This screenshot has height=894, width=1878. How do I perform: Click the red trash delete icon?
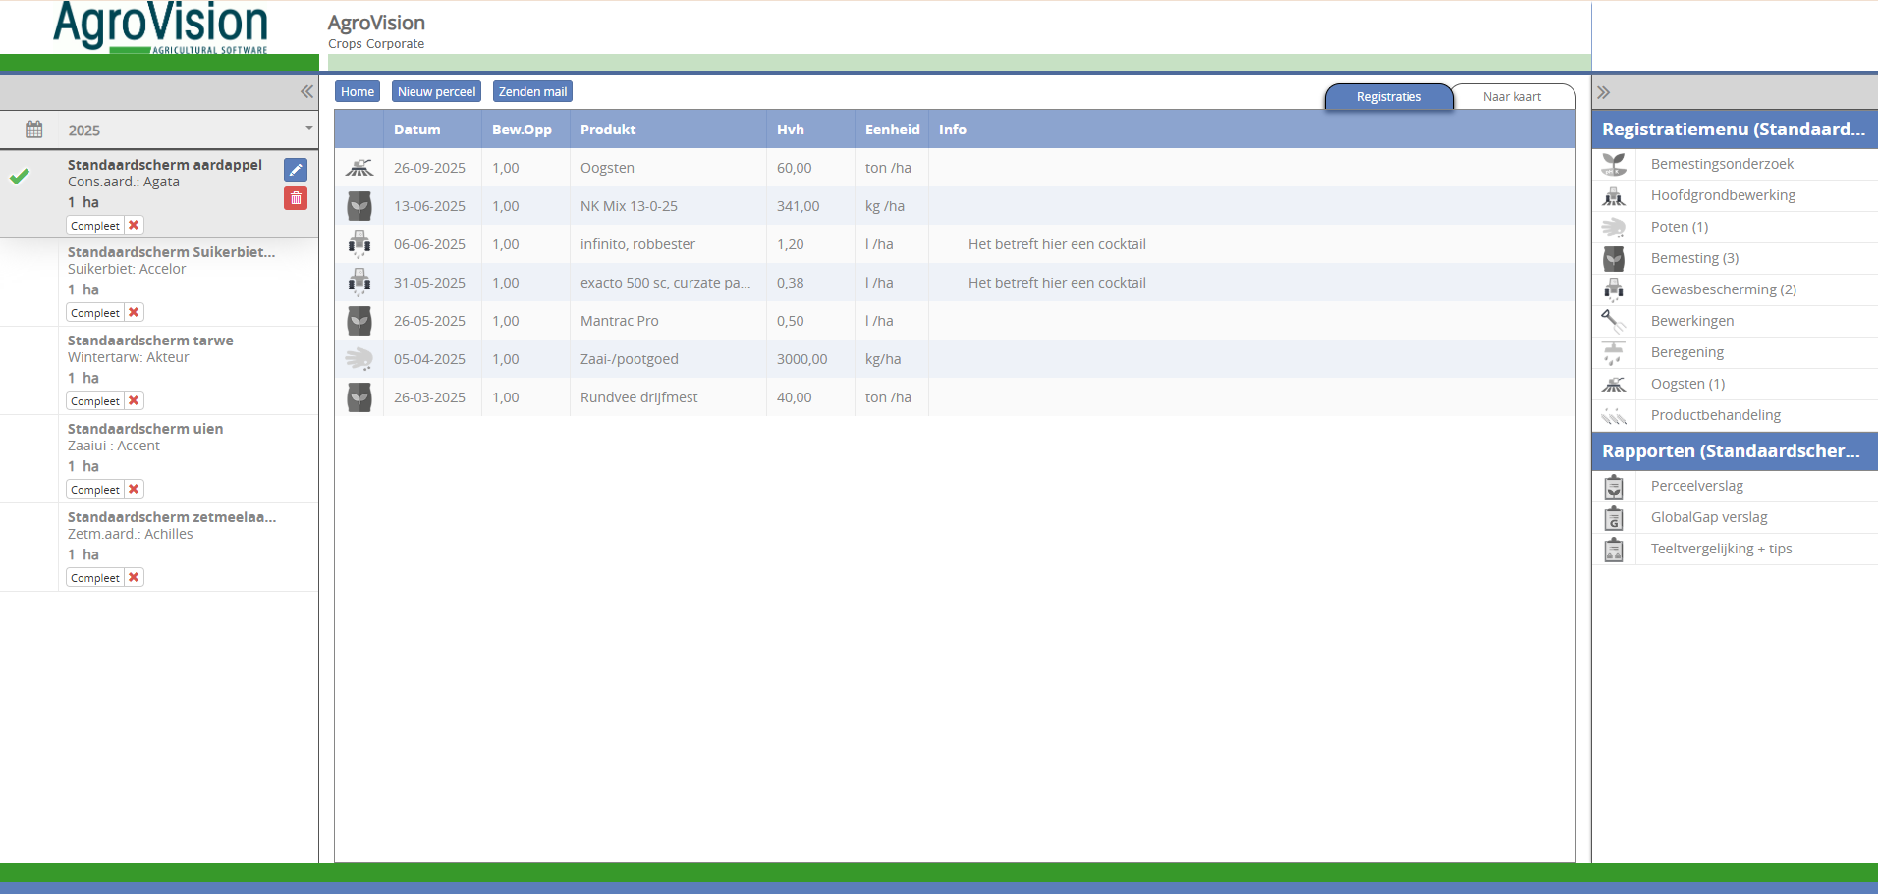(296, 198)
